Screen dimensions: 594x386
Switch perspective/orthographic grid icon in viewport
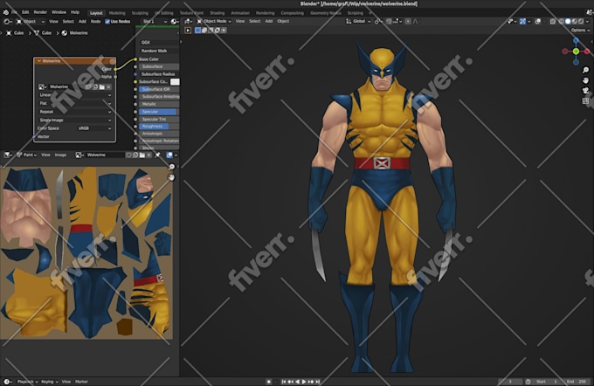(x=585, y=100)
